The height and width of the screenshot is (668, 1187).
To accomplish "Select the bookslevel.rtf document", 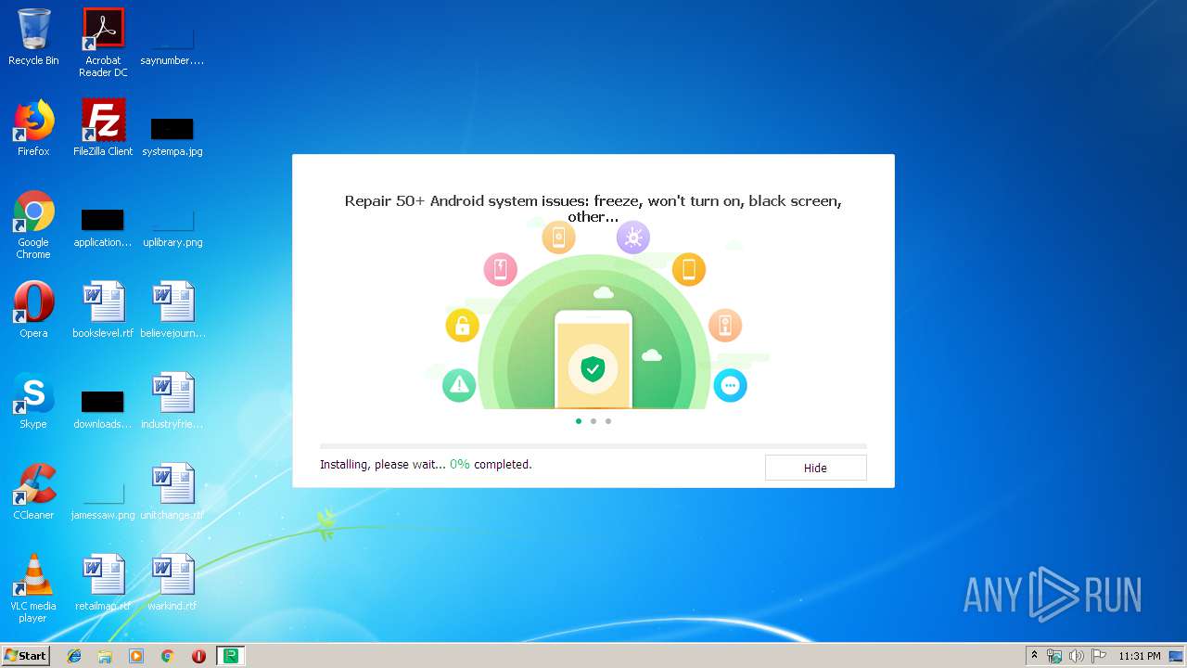I will tap(103, 310).
